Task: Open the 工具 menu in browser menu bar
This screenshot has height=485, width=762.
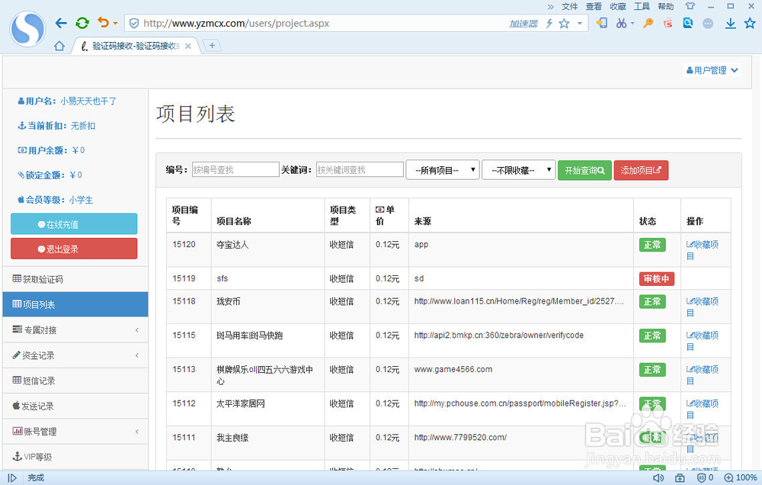Action: [642, 6]
